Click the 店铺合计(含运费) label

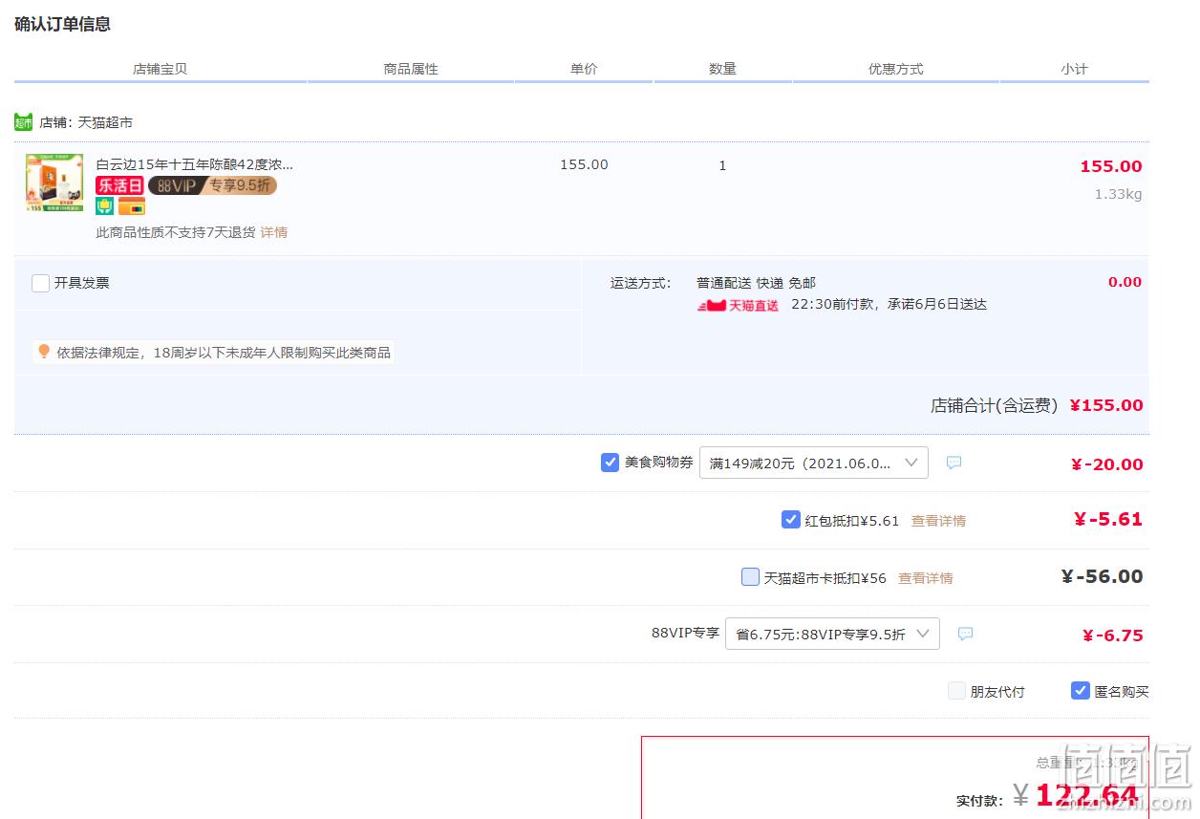tap(995, 405)
